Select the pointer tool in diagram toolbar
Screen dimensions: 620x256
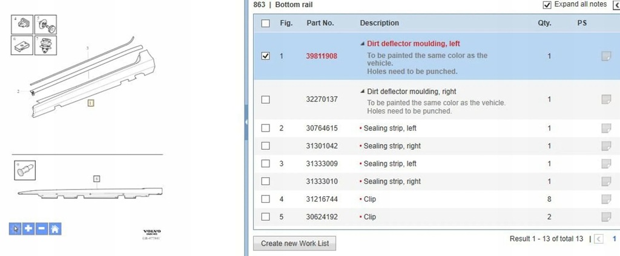pyautogui.click(x=15, y=229)
